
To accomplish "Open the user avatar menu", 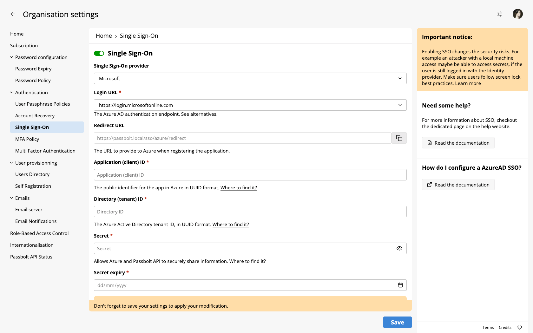I will point(517,14).
